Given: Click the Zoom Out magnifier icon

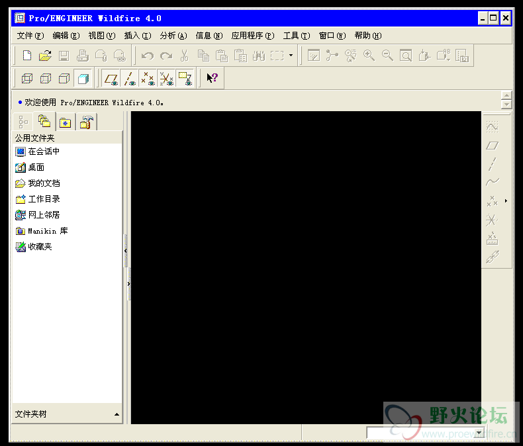Looking at the screenshot, I should pos(387,56).
